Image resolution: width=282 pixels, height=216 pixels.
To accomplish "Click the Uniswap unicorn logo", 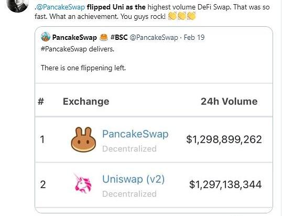I will click(83, 183).
